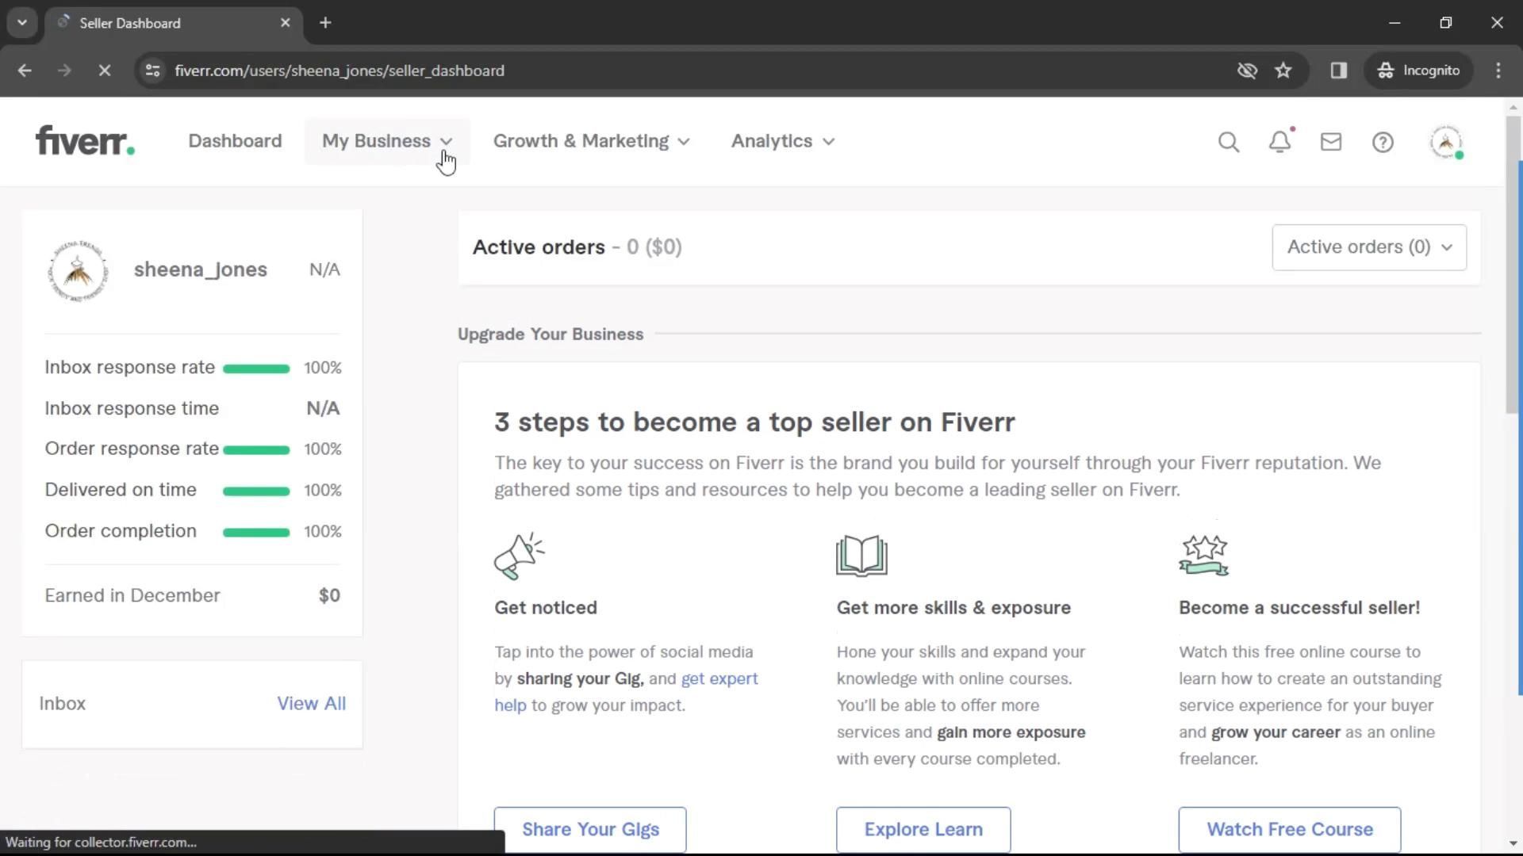The image size is (1523, 856).
Task: Click the Explore Learn button
Action: [x=923, y=829]
